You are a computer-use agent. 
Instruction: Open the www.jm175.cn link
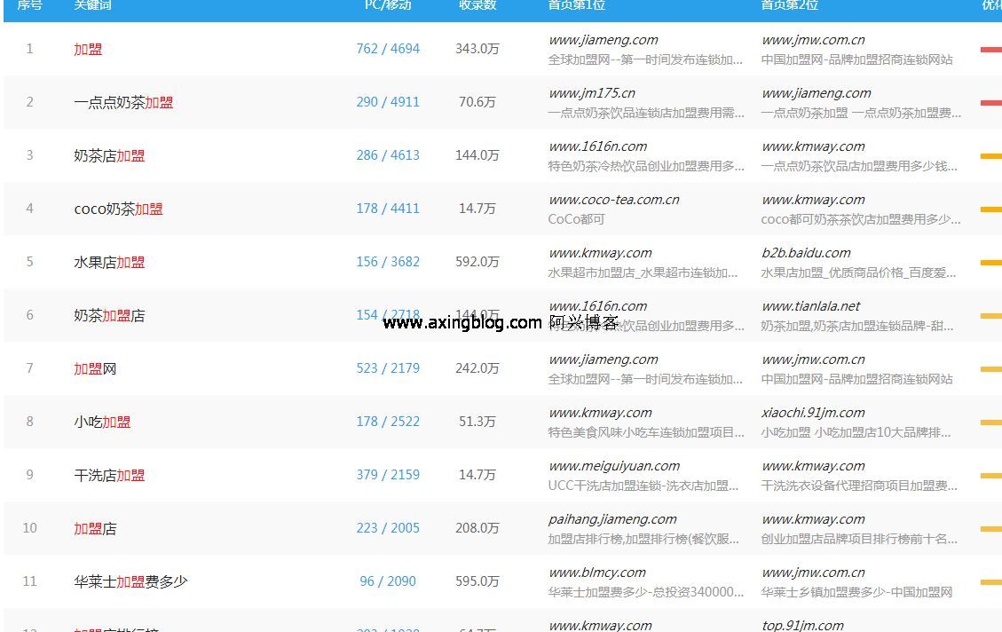(592, 93)
